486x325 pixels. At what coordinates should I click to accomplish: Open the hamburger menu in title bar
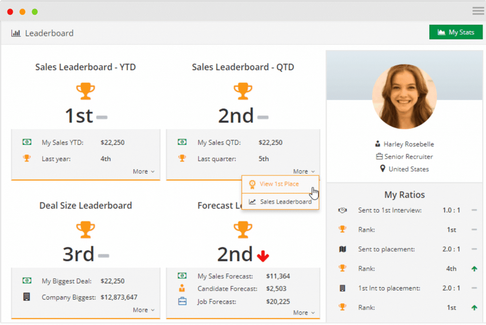478,11
